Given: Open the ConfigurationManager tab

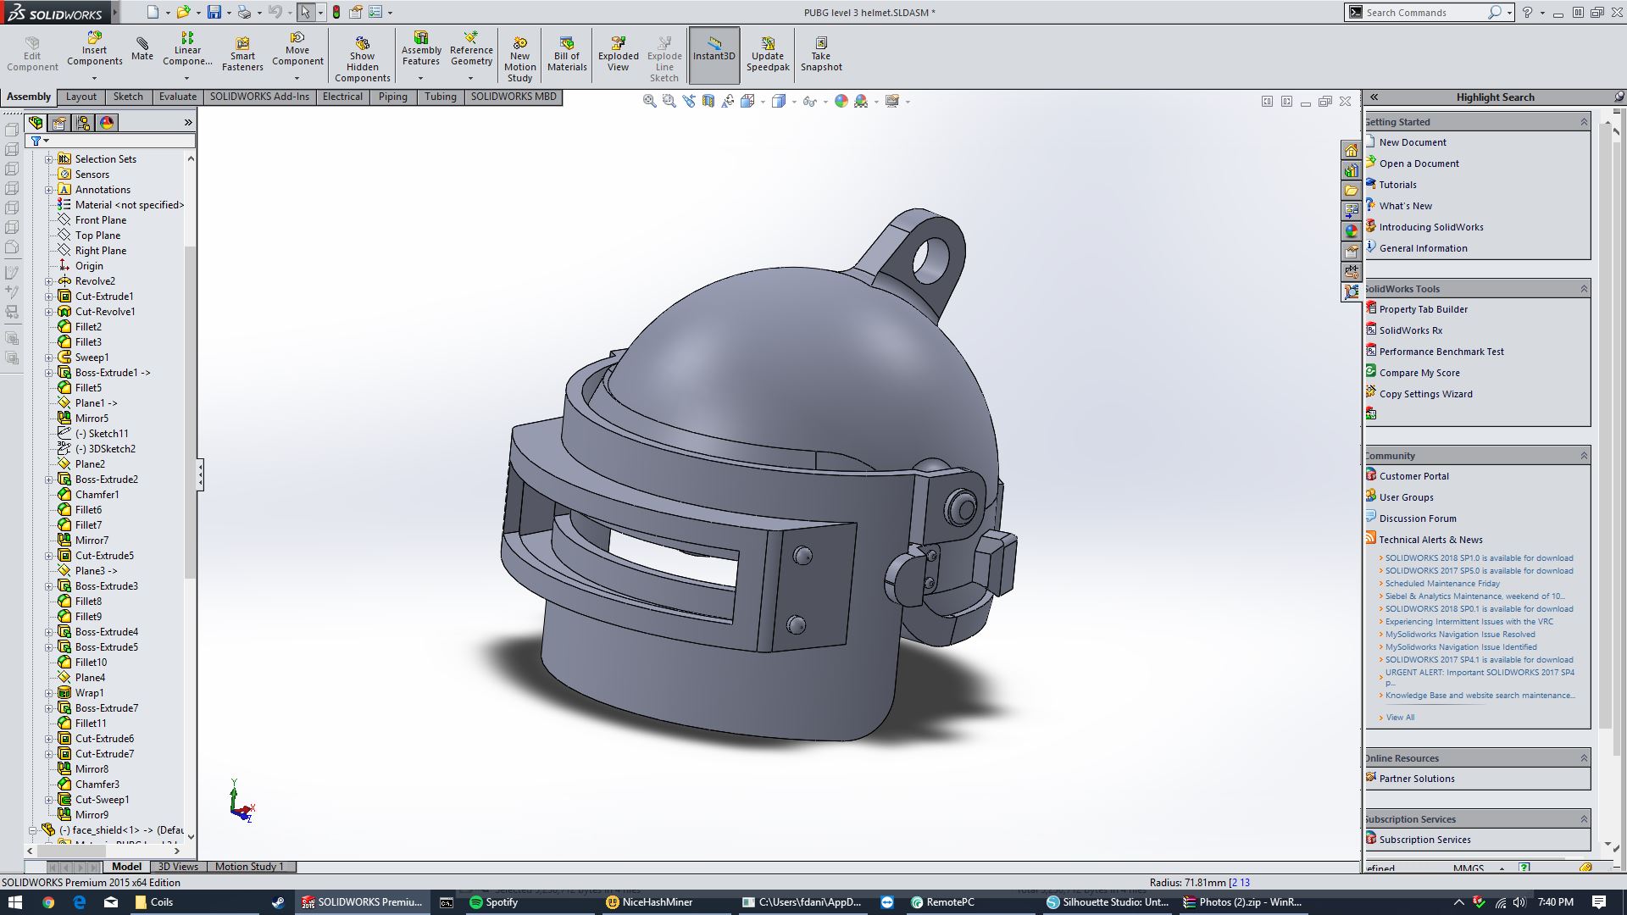Looking at the screenshot, I should point(83,123).
